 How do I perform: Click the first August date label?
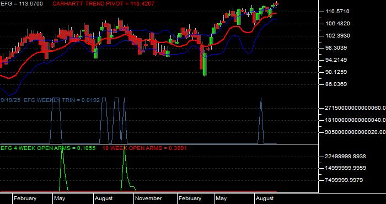point(104,198)
